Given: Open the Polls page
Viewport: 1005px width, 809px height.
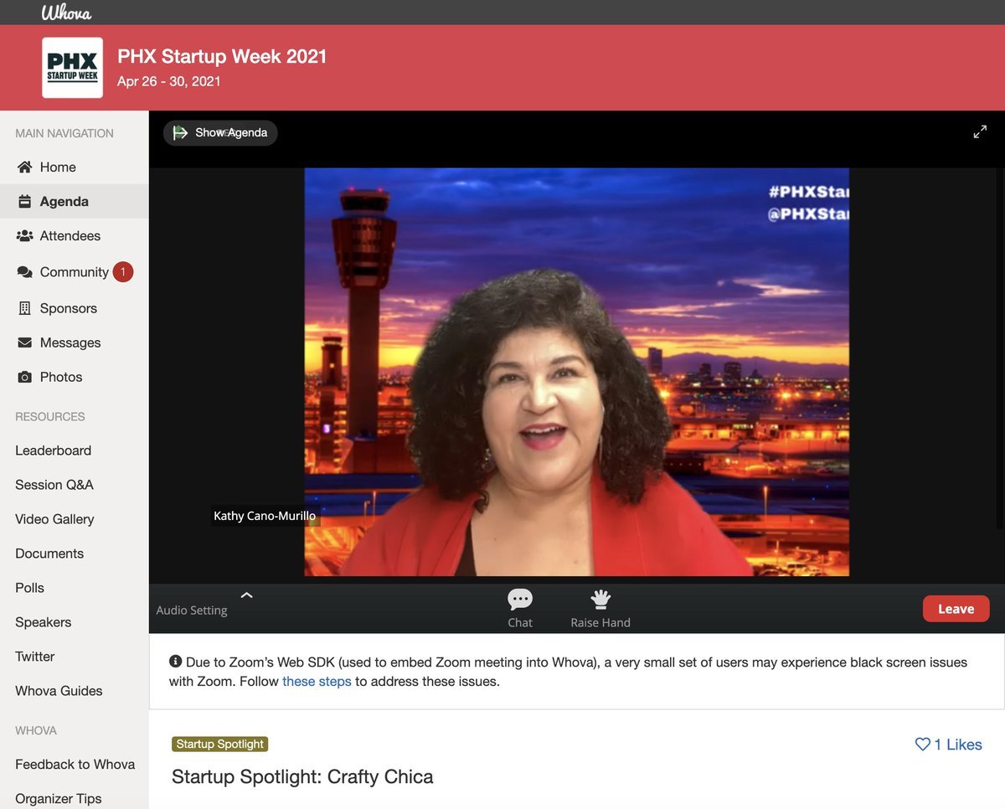Looking at the screenshot, I should click(x=29, y=588).
